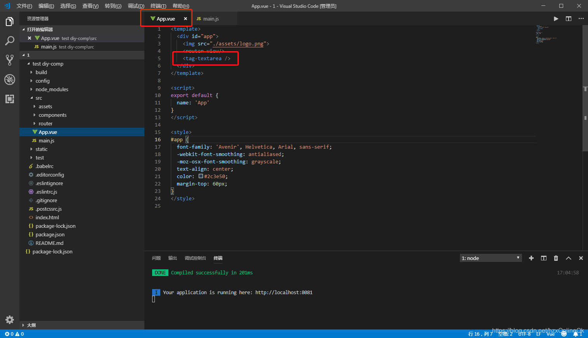Open the Debug view in activity bar
Viewport: 588px width, 338px height.
[x=10, y=79]
